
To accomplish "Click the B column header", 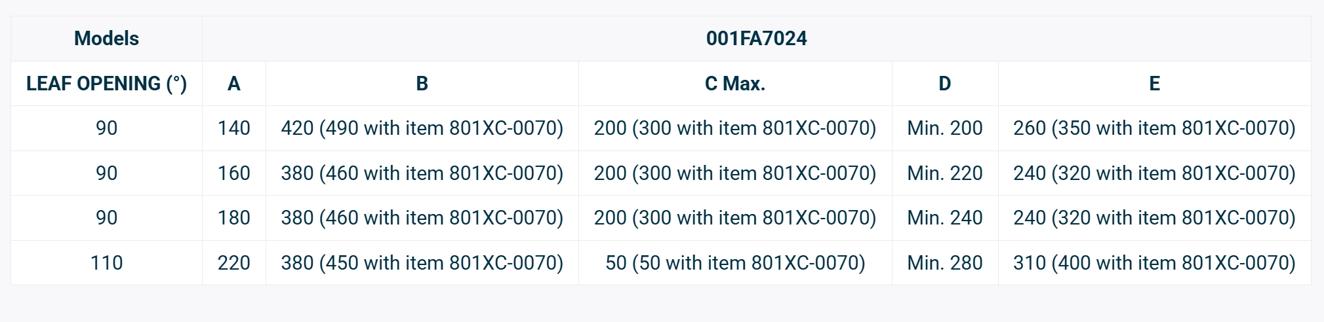I will 422,84.
